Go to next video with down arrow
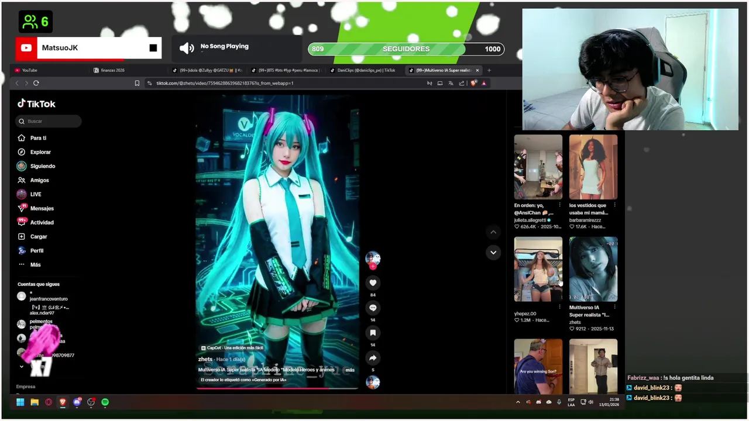Viewport: 749px width, 421px height. click(x=493, y=253)
